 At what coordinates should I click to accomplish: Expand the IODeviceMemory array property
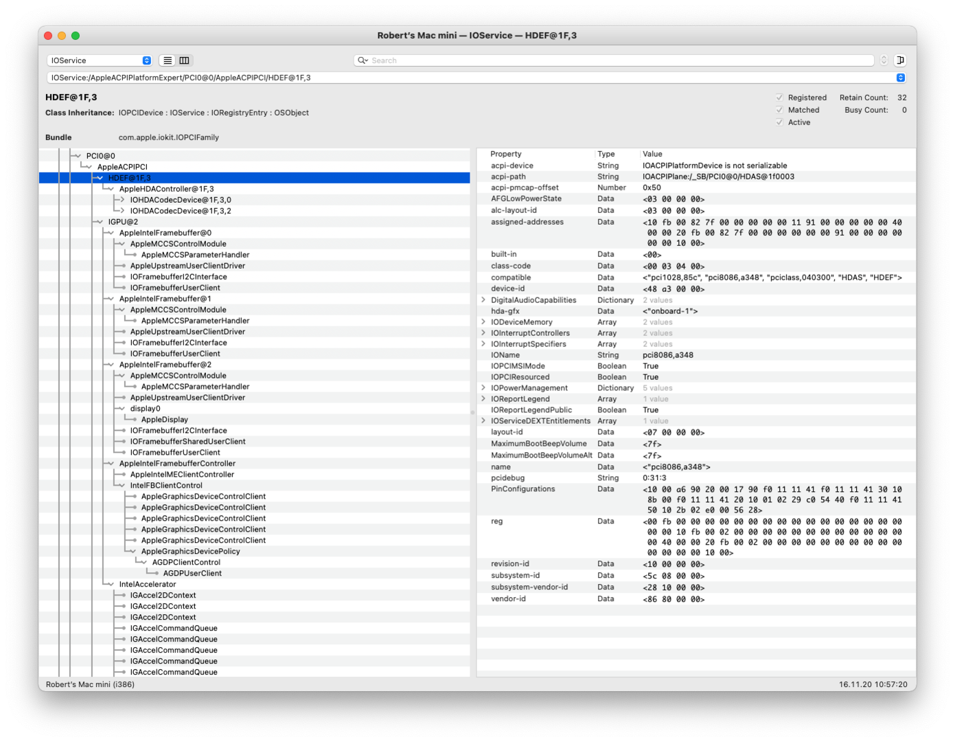(483, 322)
